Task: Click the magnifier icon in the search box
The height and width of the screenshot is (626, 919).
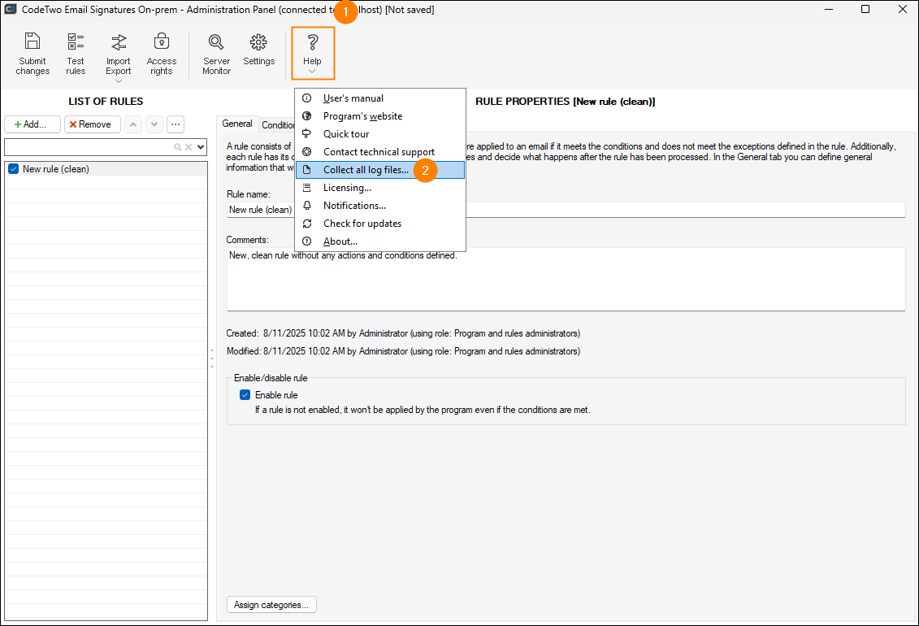Action: pyautogui.click(x=177, y=147)
